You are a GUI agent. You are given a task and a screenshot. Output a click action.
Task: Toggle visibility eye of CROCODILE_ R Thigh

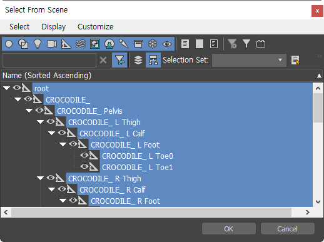[x=51, y=178]
